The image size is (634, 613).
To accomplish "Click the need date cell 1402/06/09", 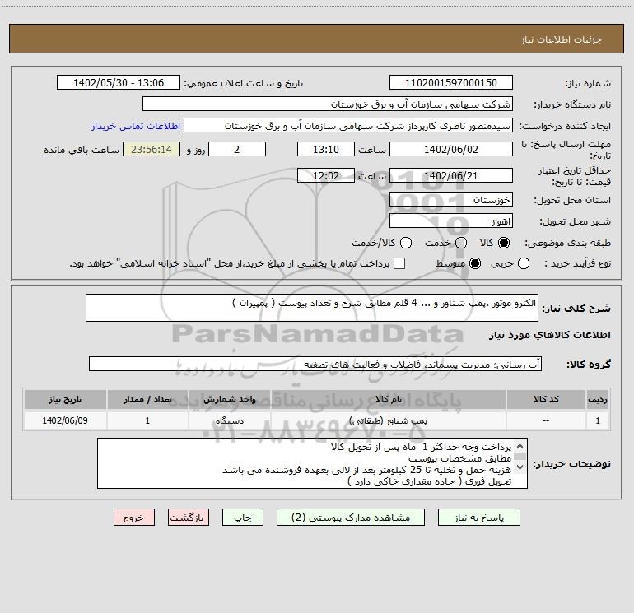I will tap(65, 420).
